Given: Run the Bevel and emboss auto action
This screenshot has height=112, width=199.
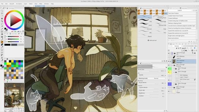Looking at the screenshot, I should [x=182, y=38].
